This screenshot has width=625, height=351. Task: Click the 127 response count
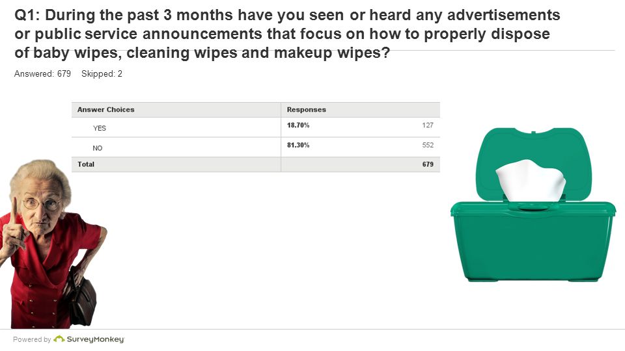click(x=428, y=125)
